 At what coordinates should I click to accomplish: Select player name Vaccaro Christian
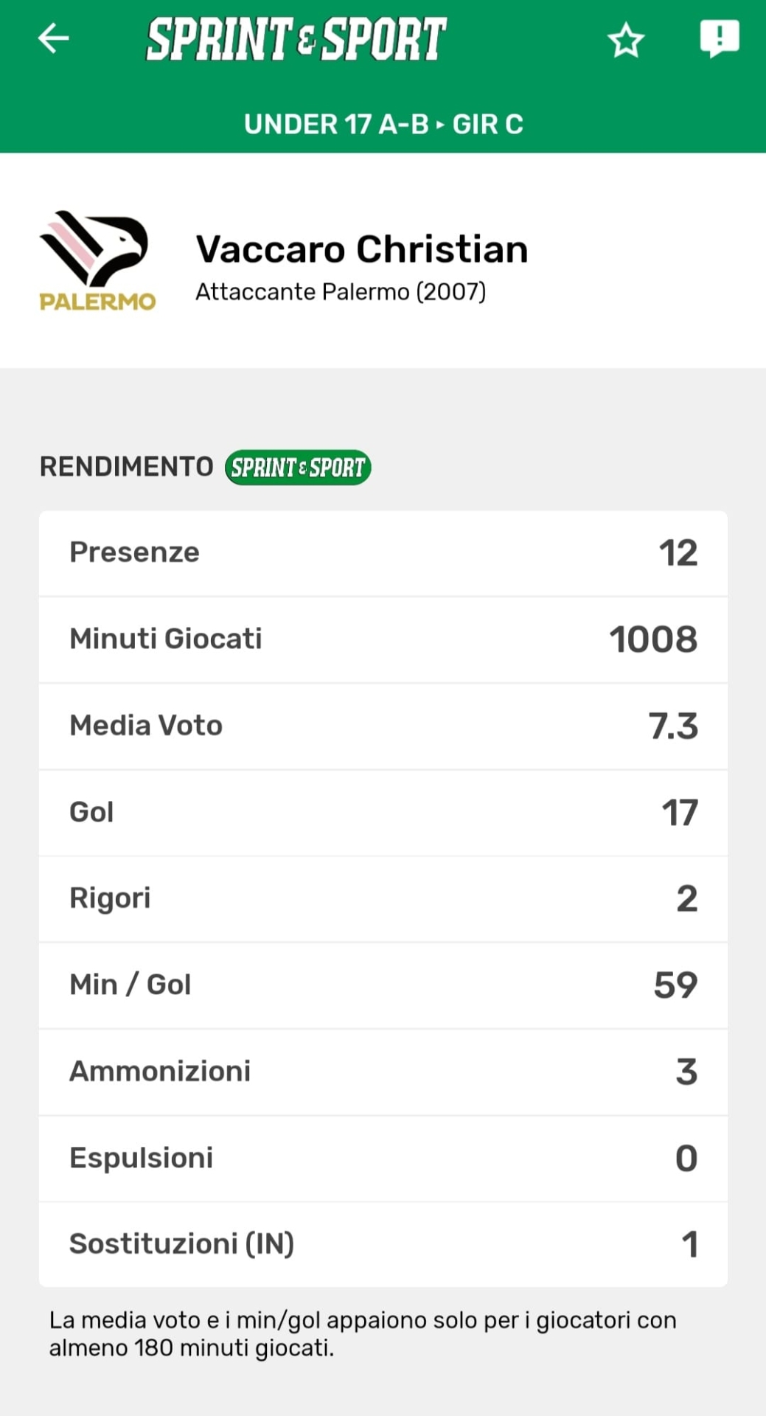[x=361, y=249]
